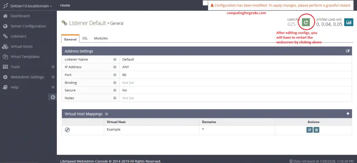Screen dimensions: 357x163
Task: Click the LiteSpeed logo at the top-left
Action: pos(6,6)
